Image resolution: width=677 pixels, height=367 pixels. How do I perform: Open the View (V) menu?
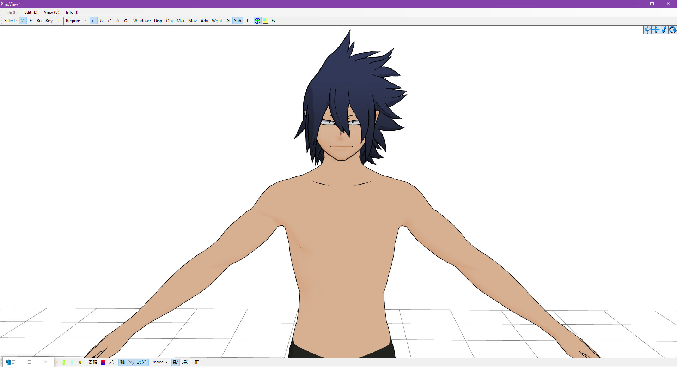point(51,12)
